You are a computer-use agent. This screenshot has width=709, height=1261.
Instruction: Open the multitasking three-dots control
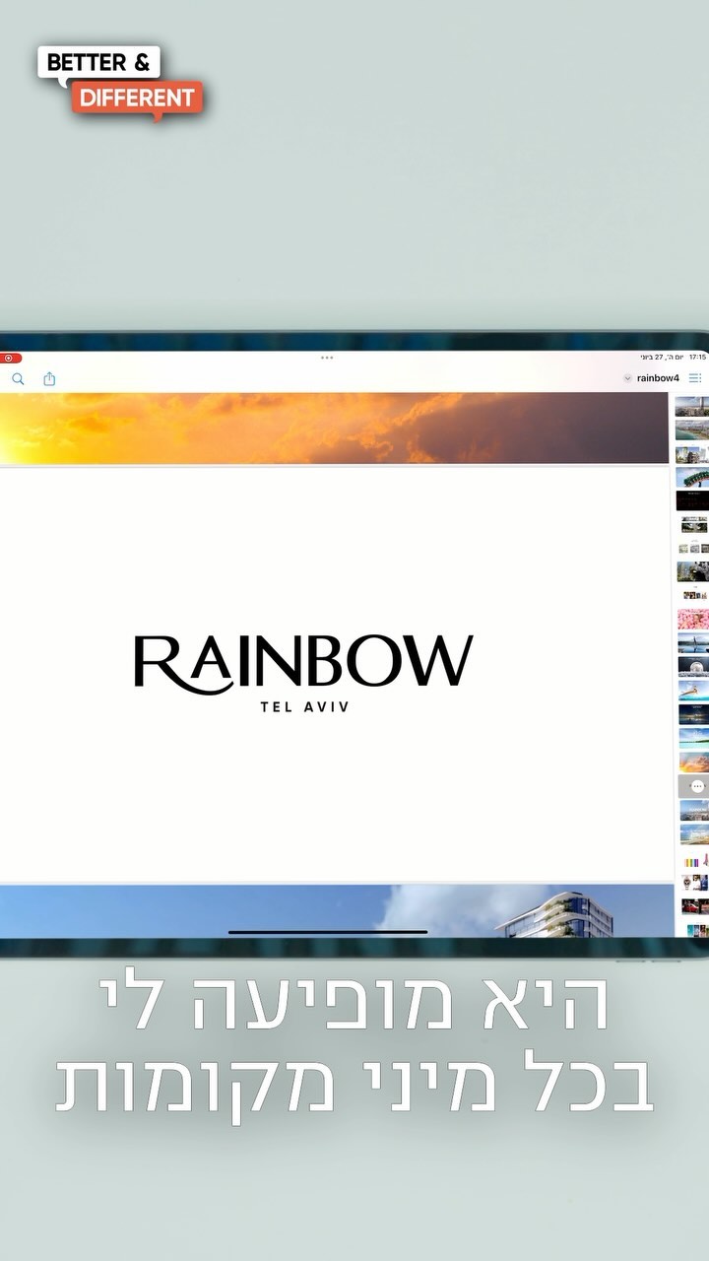(327, 358)
